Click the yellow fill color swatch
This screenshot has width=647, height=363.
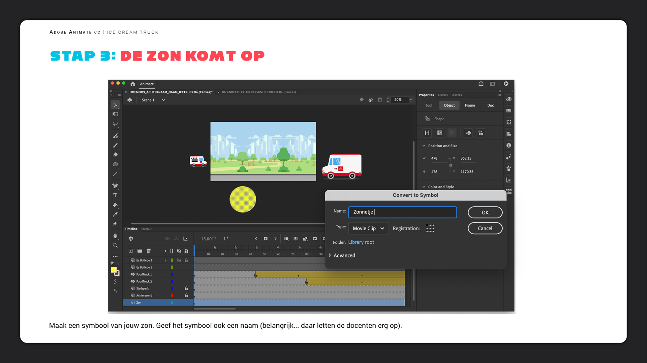(x=114, y=270)
